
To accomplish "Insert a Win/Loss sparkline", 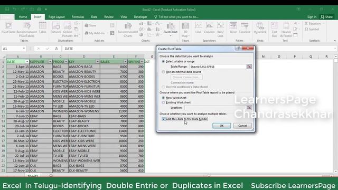I will 220,30.
